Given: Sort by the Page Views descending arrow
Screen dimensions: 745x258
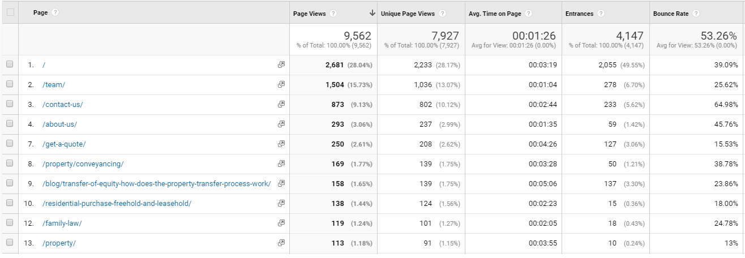Looking at the screenshot, I should pyautogui.click(x=372, y=14).
